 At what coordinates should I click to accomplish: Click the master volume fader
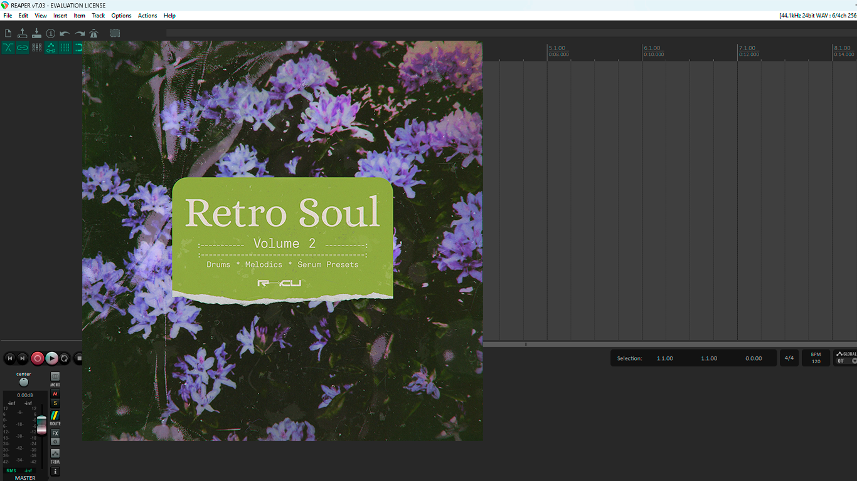[x=41, y=425]
